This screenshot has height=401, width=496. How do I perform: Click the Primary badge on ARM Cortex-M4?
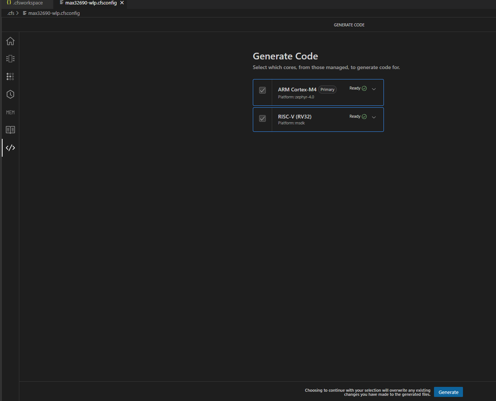tap(327, 89)
